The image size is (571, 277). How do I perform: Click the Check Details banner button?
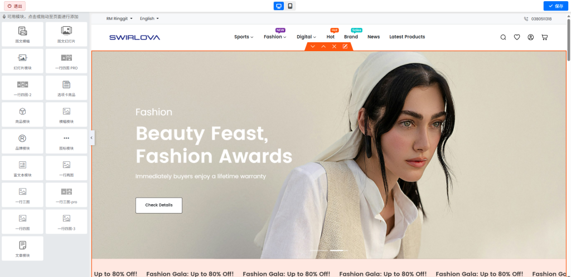click(x=159, y=205)
